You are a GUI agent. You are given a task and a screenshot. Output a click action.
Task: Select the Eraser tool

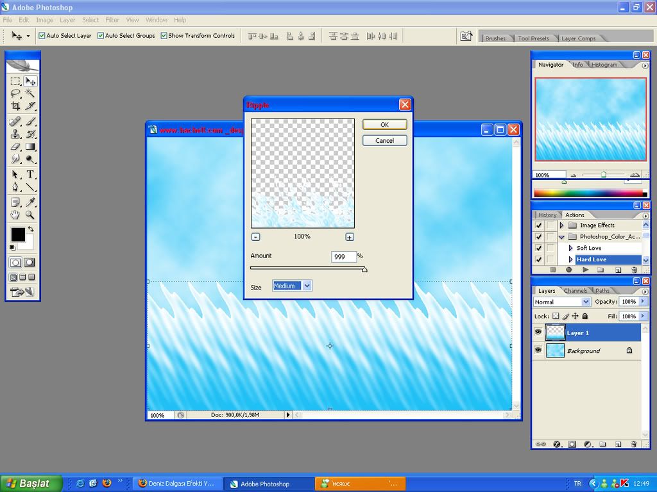[15, 147]
